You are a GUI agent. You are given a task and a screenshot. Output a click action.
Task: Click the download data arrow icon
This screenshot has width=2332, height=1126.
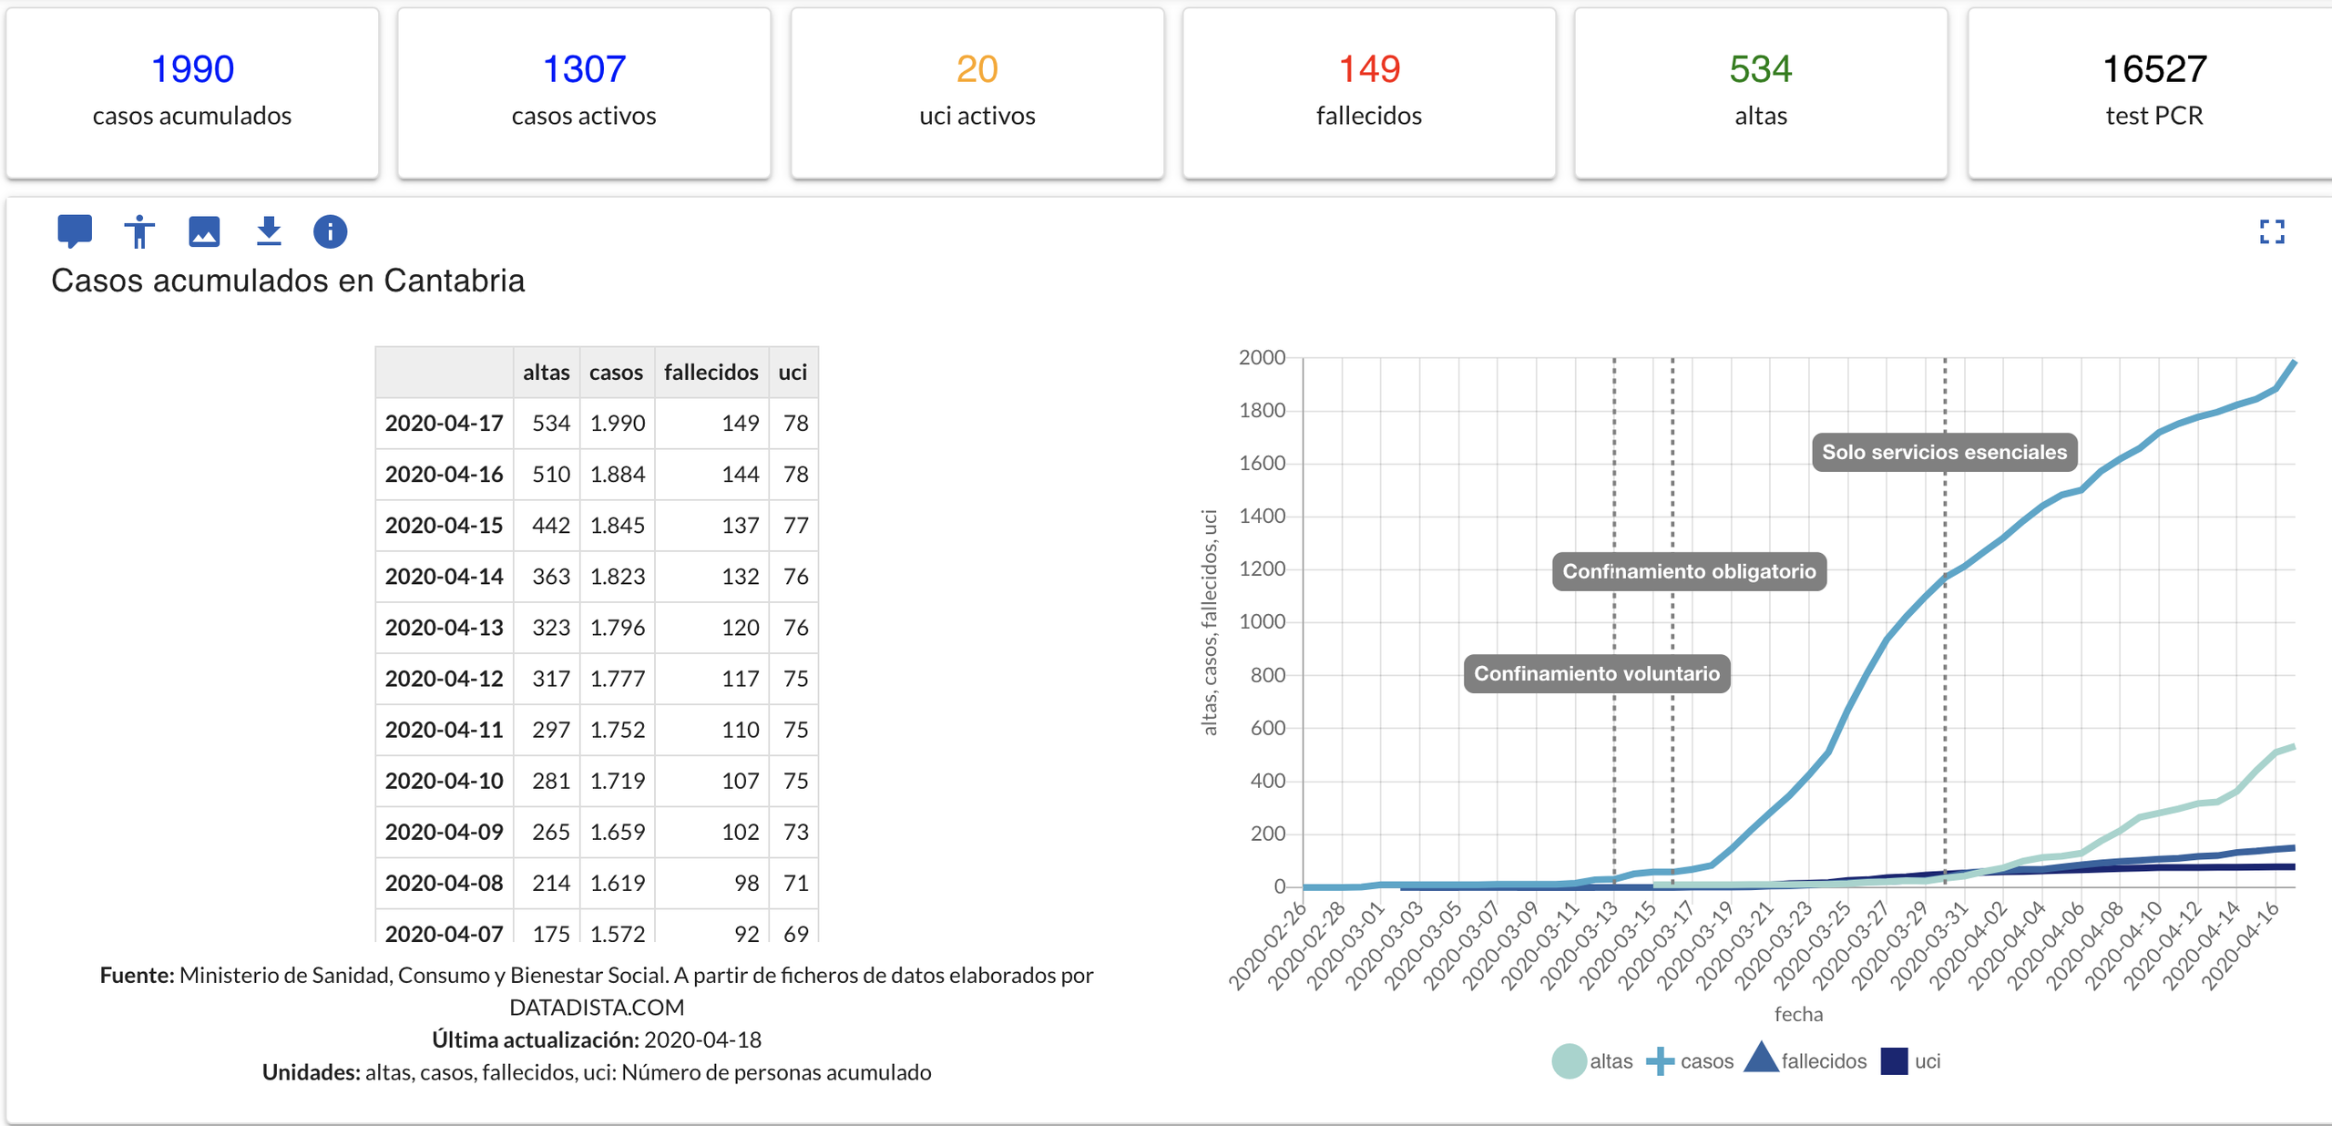268,231
